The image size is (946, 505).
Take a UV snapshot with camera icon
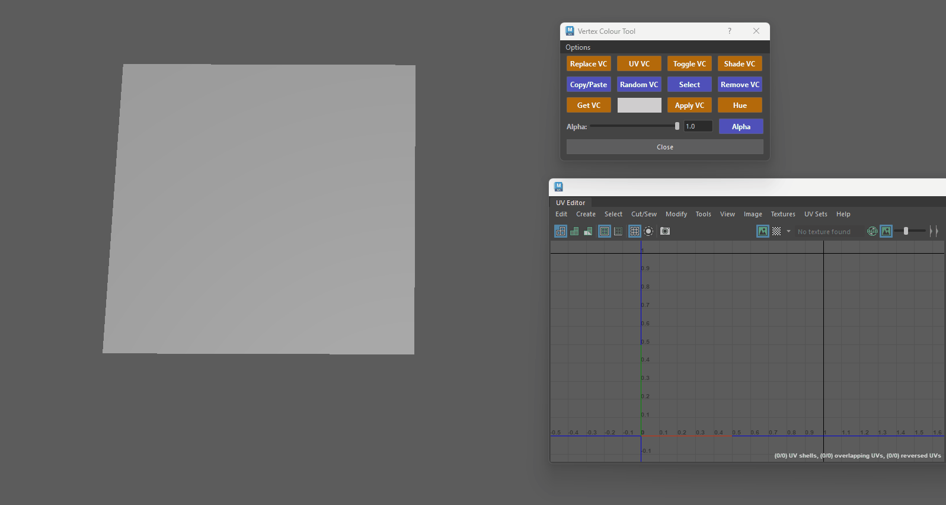tap(665, 231)
